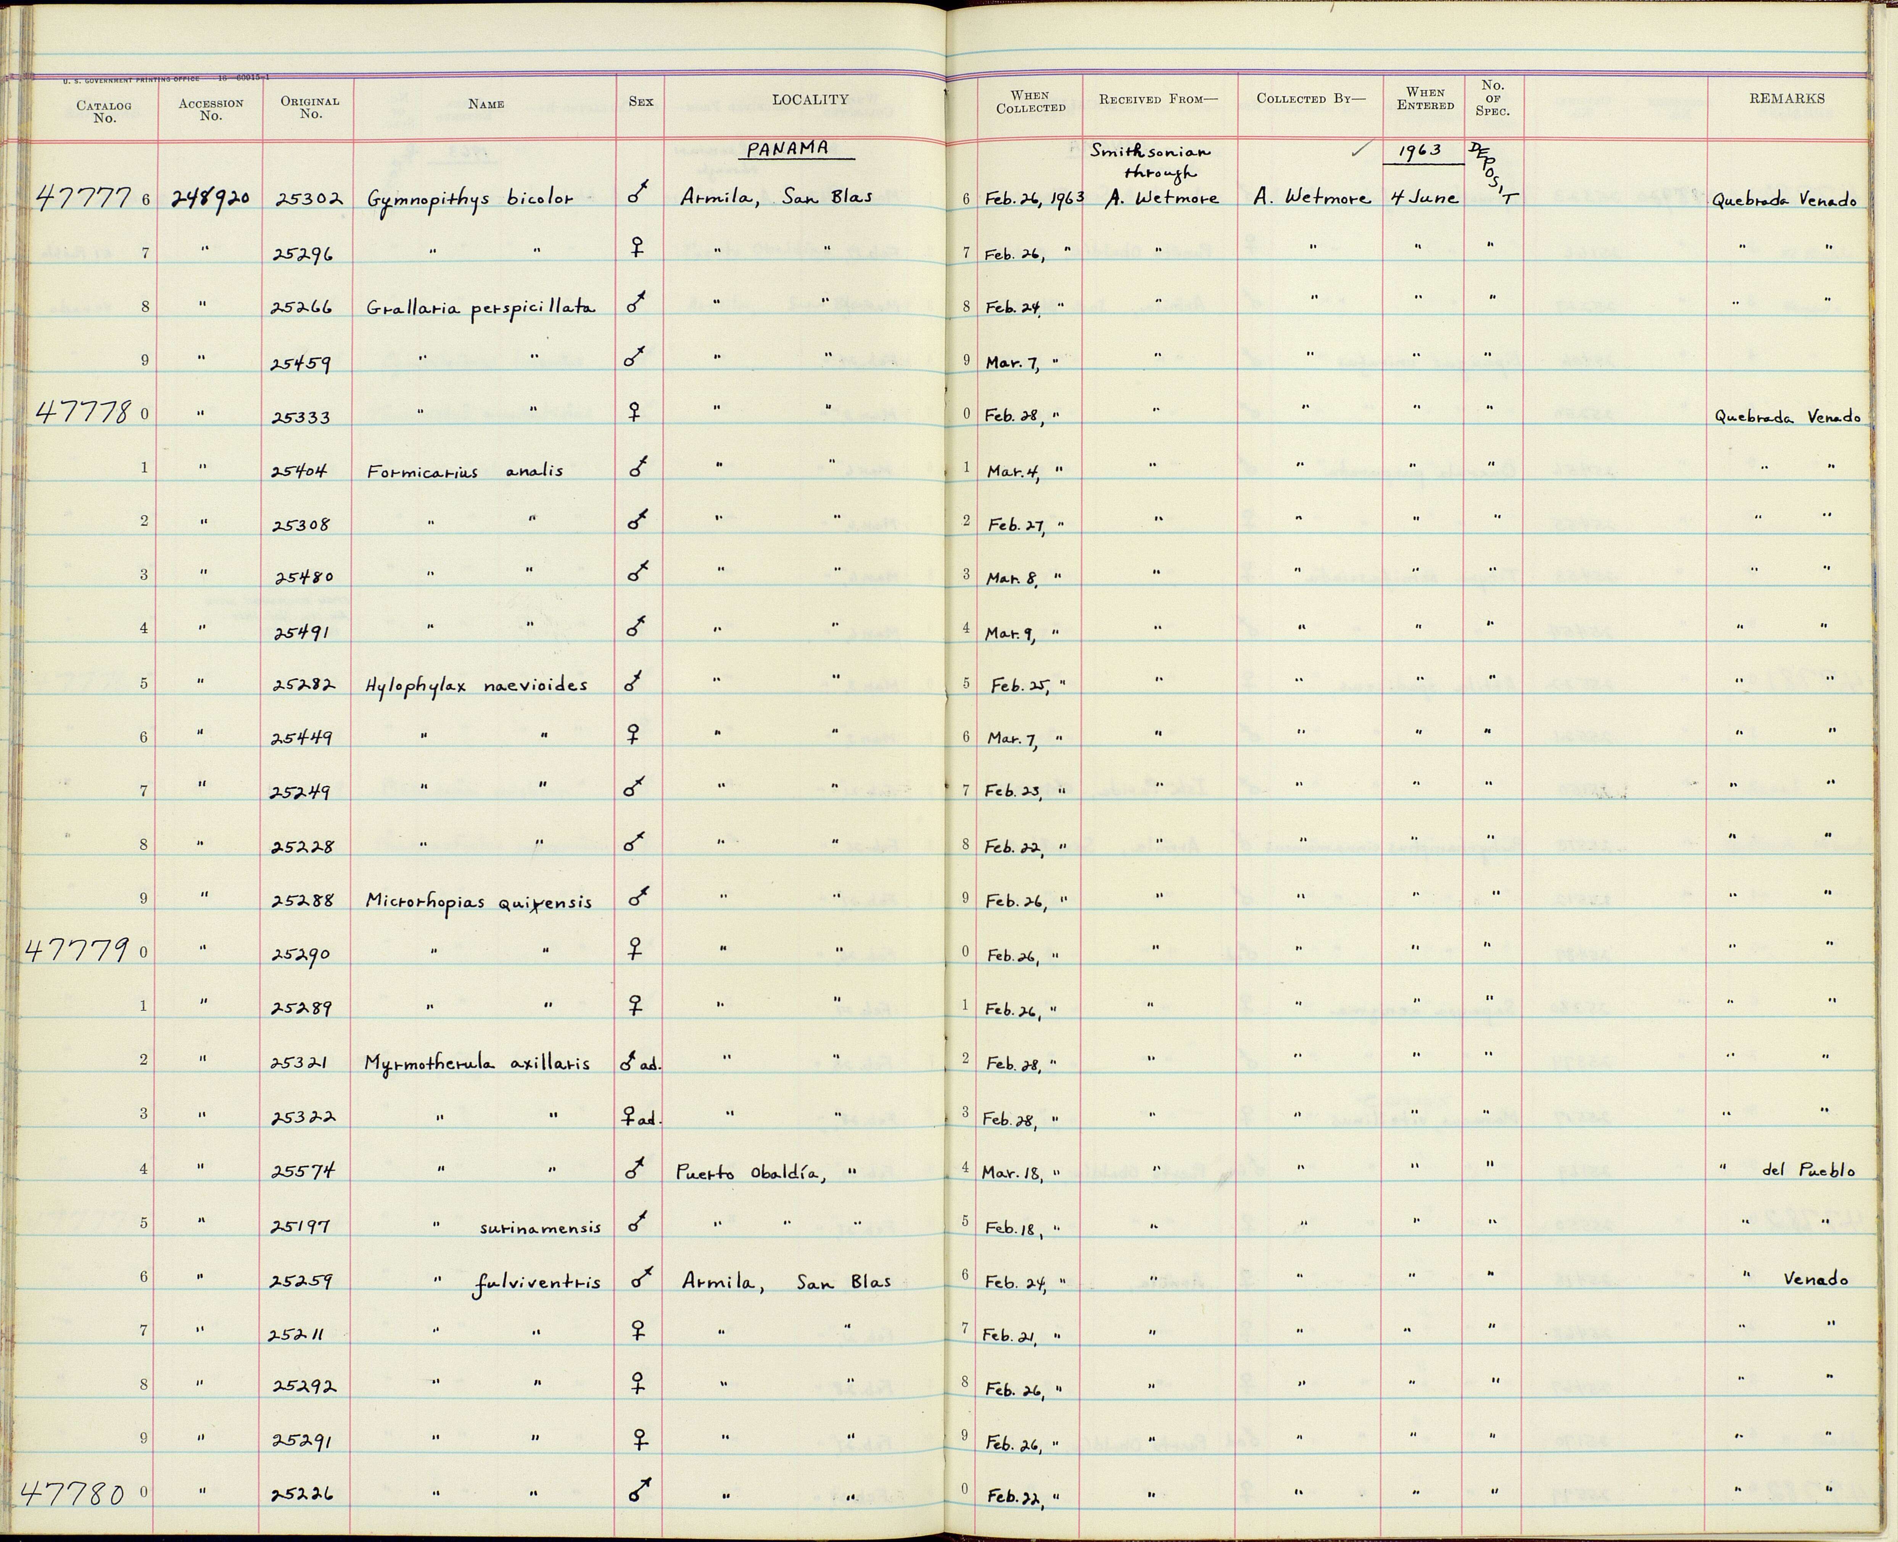Select the name 'Formicarius analis'
Image resolution: width=1898 pixels, height=1542 pixels.
coord(465,471)
